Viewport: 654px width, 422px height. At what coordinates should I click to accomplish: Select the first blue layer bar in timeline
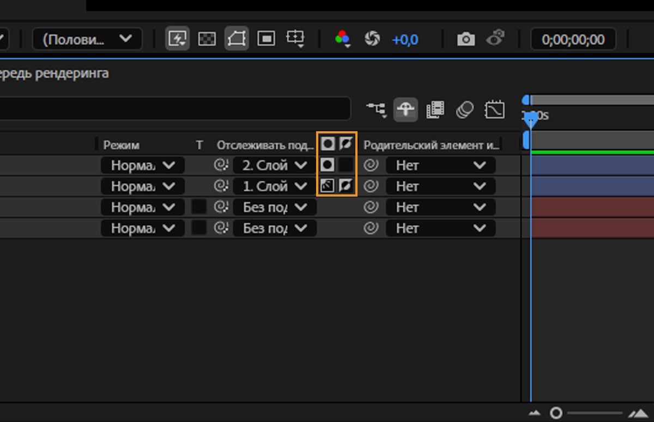click(x=592, y=165)
